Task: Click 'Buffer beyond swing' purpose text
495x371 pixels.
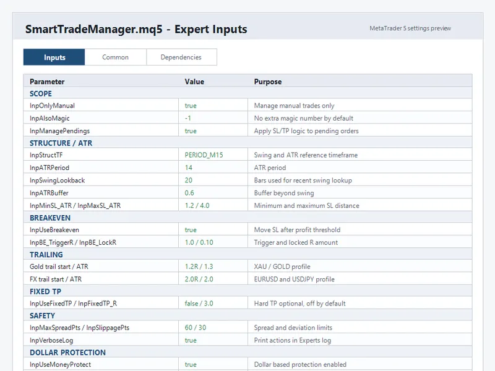Action: (x=284, y=193)
